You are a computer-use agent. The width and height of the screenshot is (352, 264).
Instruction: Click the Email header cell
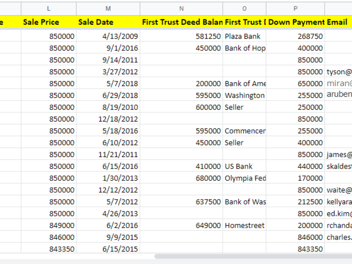point(338,22)
